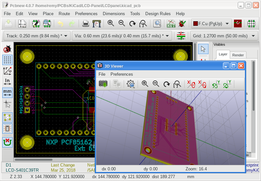Image resolution: width=261 pixels, height=181 pixels.
Task: Open the footprint editor icon
Action: (x=36, y=24)
